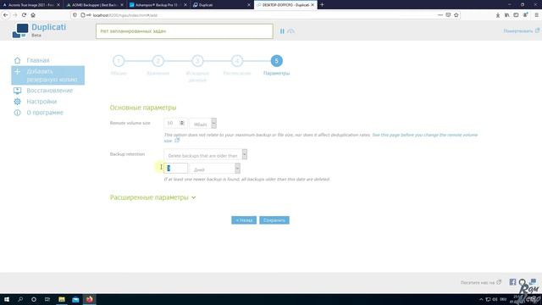Click the browser forward arrow
This screenshot has width=542, height=305.
pyautogui.click(x=15, y=15)
